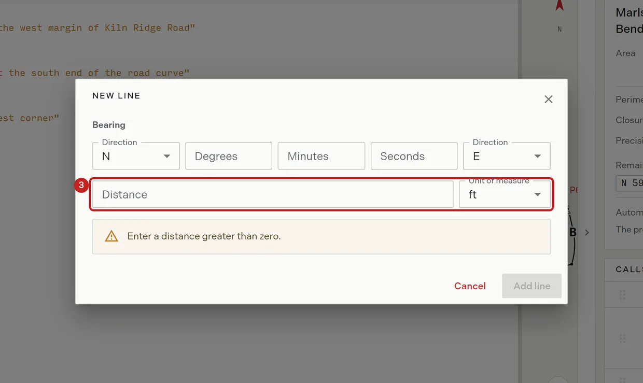Click the 'Bearing' section label

(109, 125)
